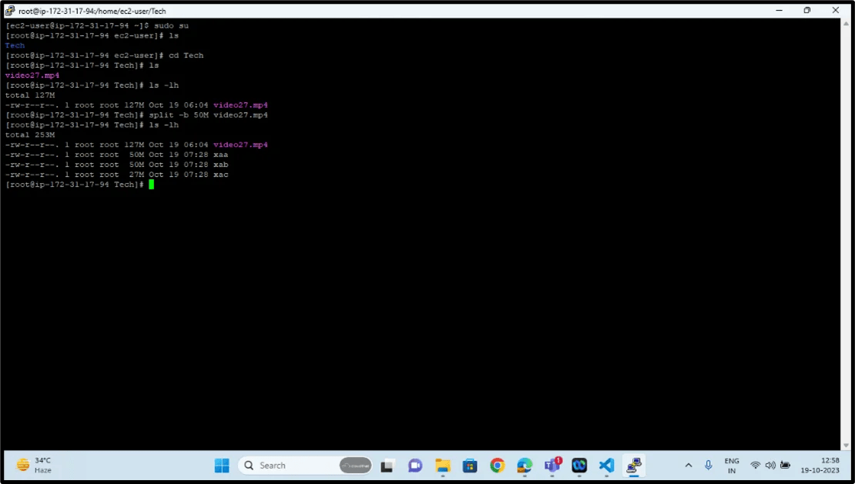
Task: Open Task View from the taskbar
Action: 387,466
